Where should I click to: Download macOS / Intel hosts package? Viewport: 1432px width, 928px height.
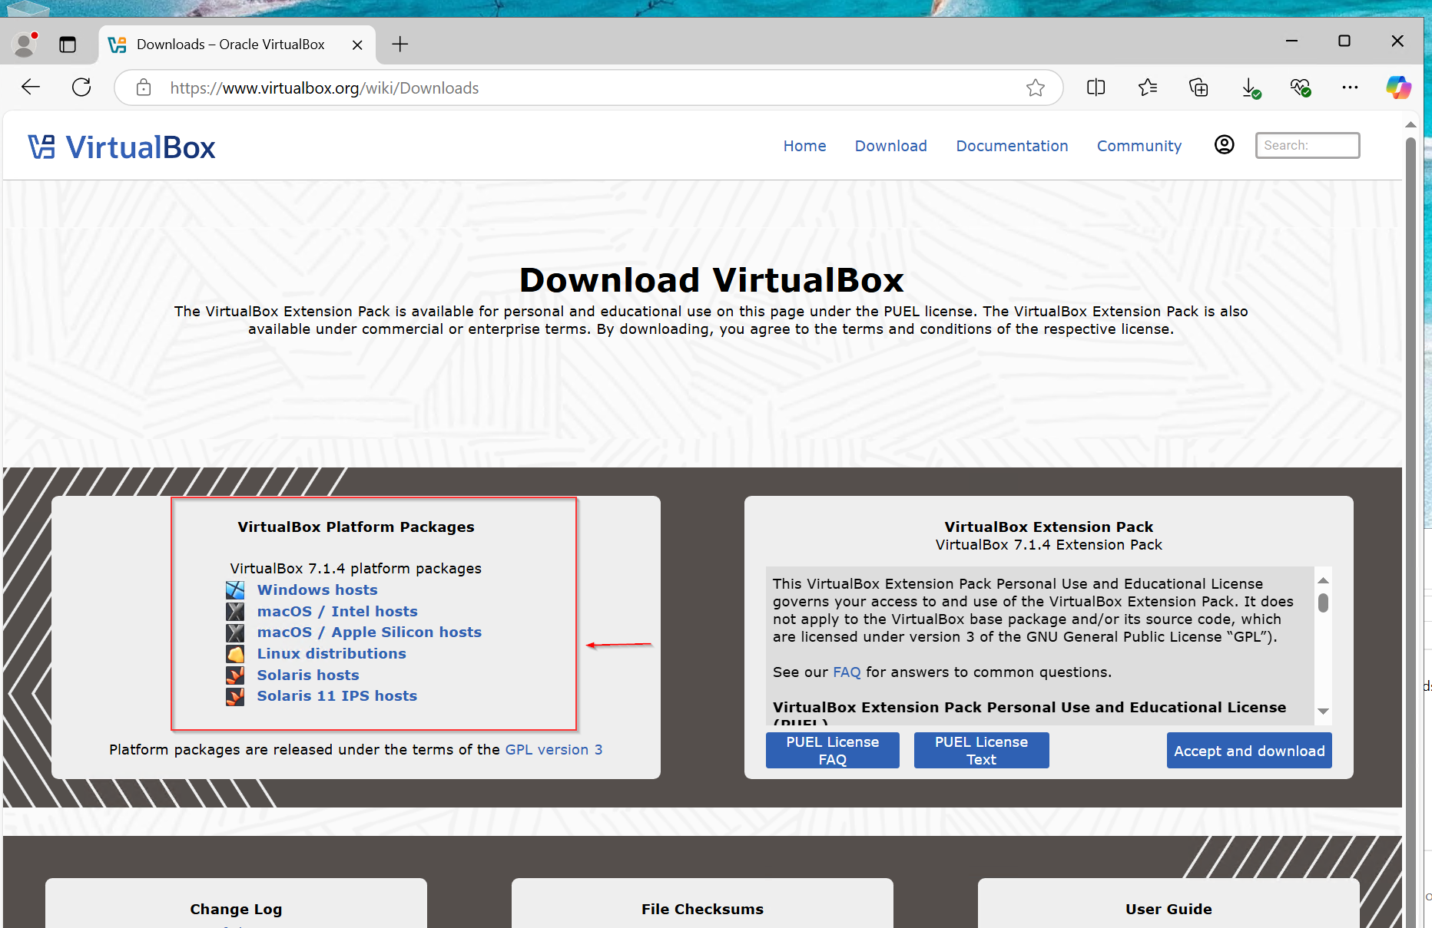(337, 612)
